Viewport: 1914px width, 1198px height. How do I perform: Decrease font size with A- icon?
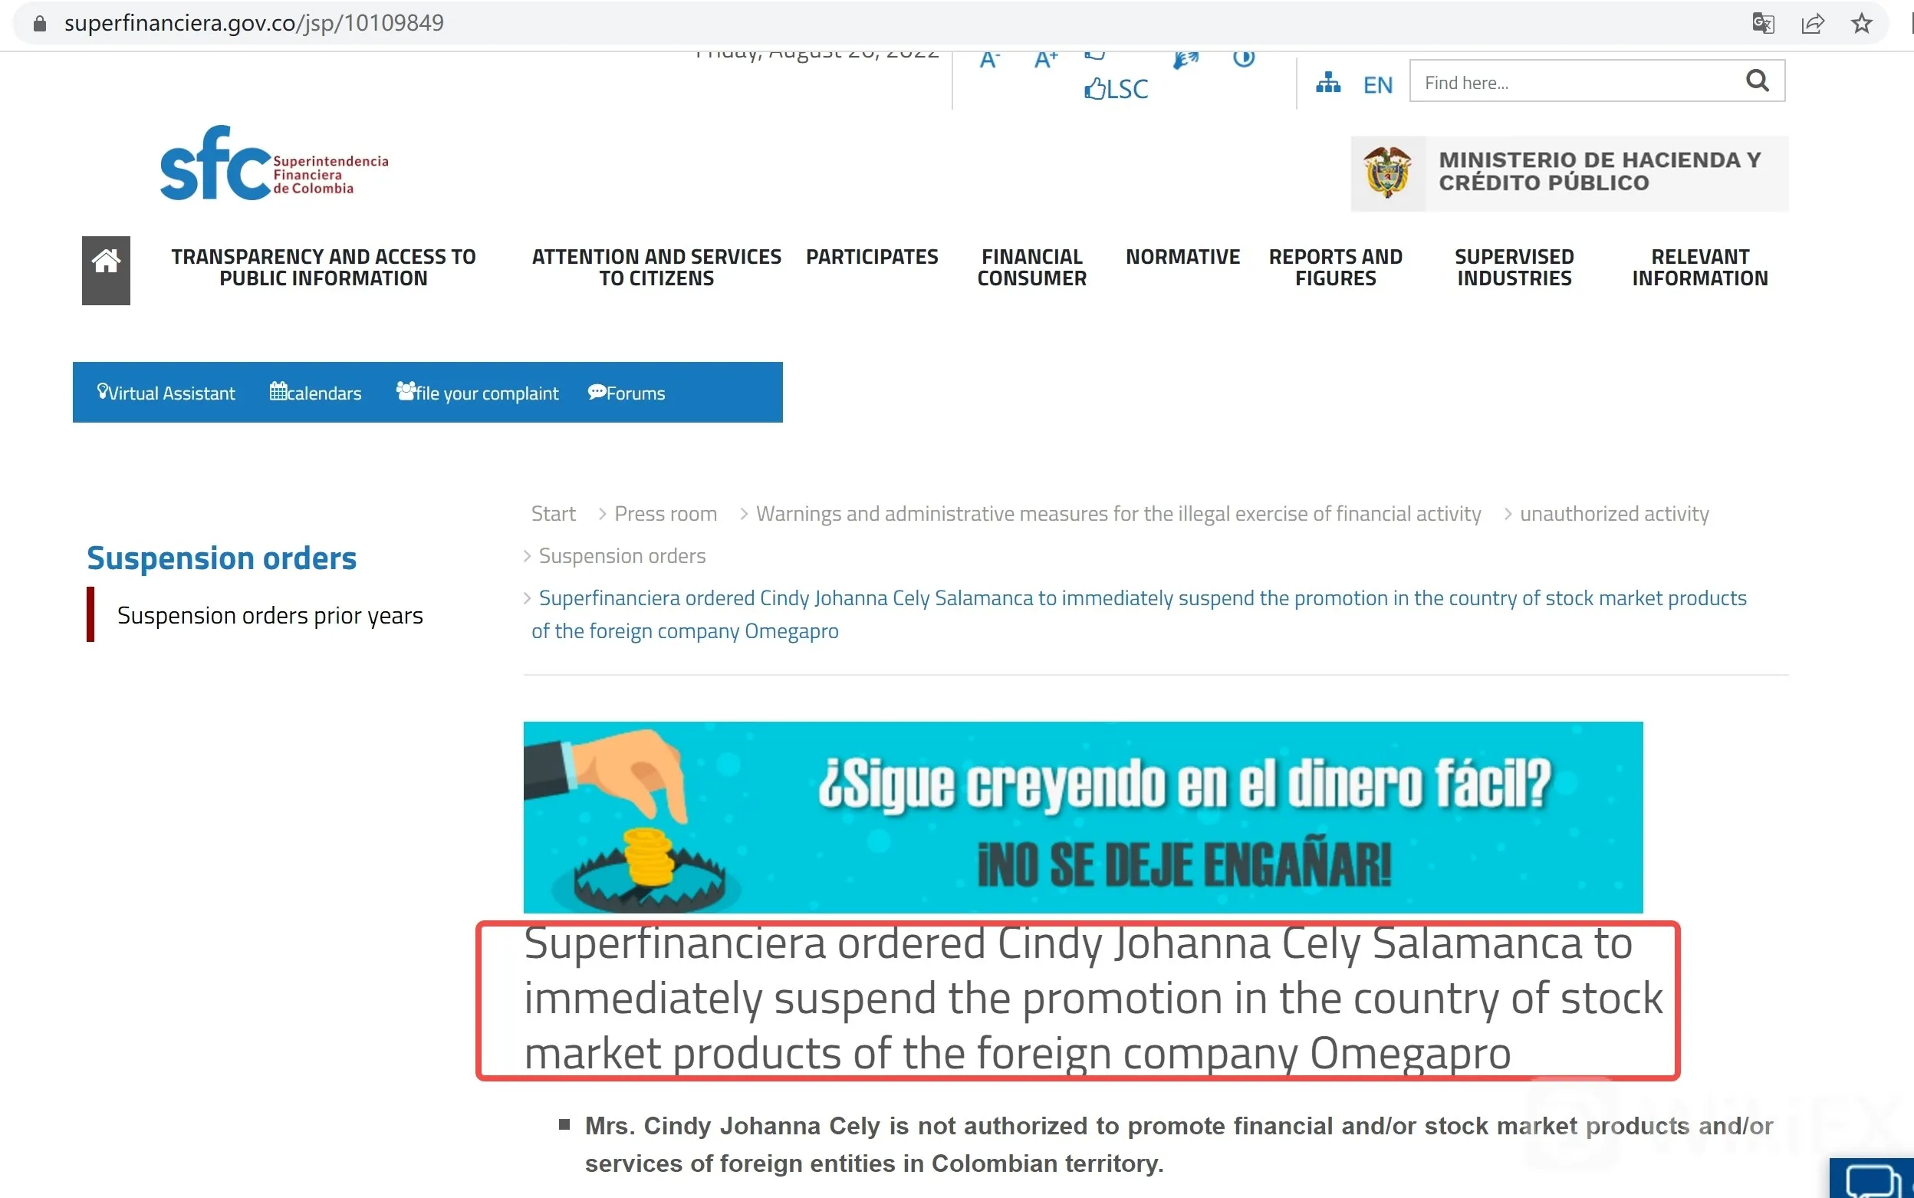(x=989, y=59)
